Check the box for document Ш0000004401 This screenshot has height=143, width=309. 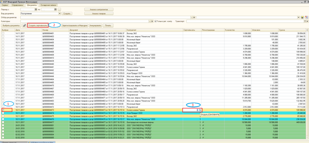tap(3, 34)
